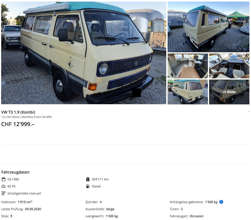Open the driver cabin seats thumbnail
This screenshot has height=220, width=251.
[229, 66]
